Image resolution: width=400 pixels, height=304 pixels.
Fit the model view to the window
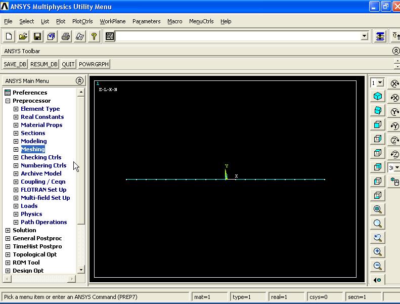pyautogui.click(x=378, y=209)
